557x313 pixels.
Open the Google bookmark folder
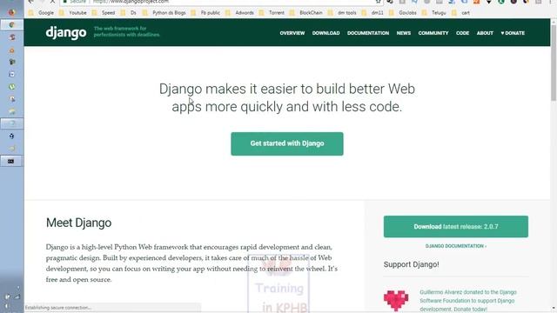(42, 13)
